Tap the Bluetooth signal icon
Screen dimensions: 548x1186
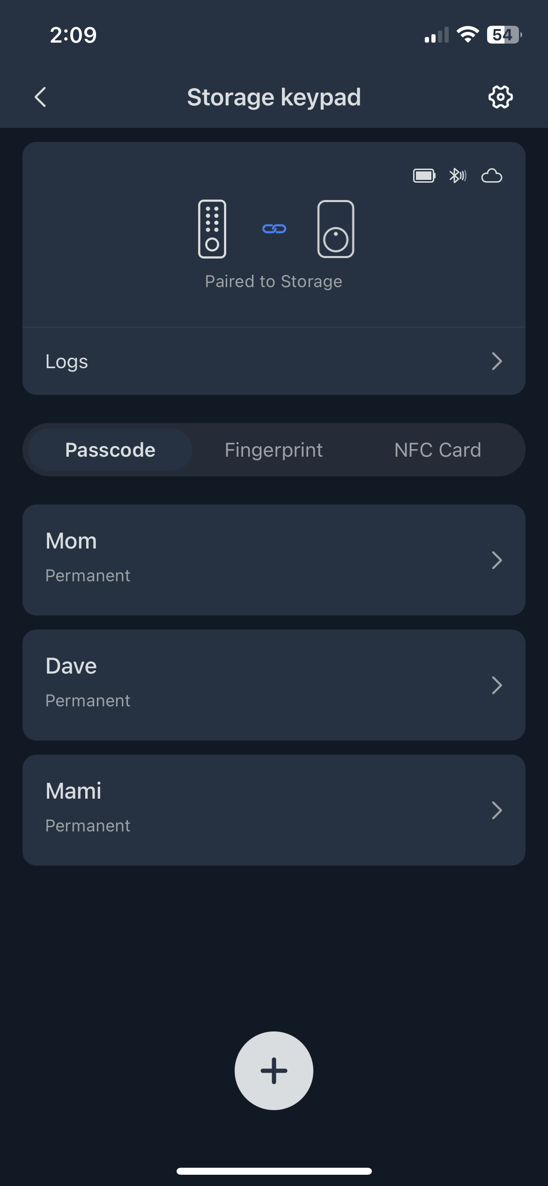point(458,177)
